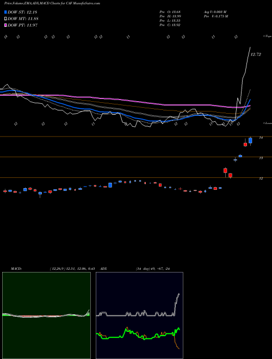The height and width of the screenshot is (359, 272).
Task: Click the '<Tops' marker label
Action: click(267, 36)
